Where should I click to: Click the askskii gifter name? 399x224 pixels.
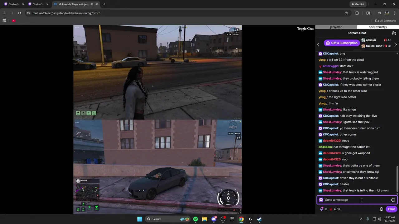tap(371, 40)
